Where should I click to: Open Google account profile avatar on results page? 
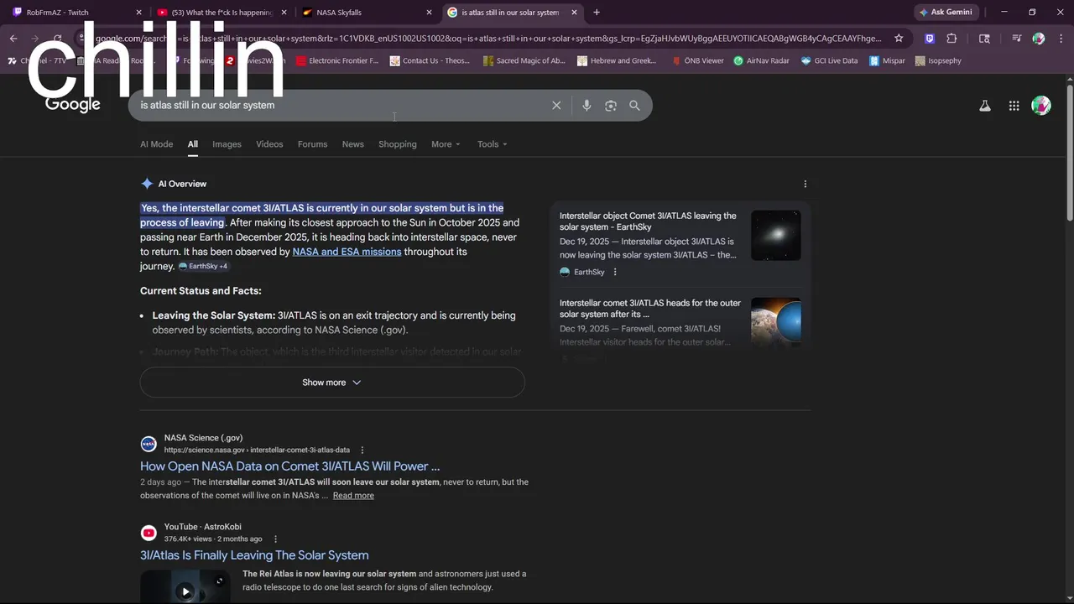point(1041,106)
